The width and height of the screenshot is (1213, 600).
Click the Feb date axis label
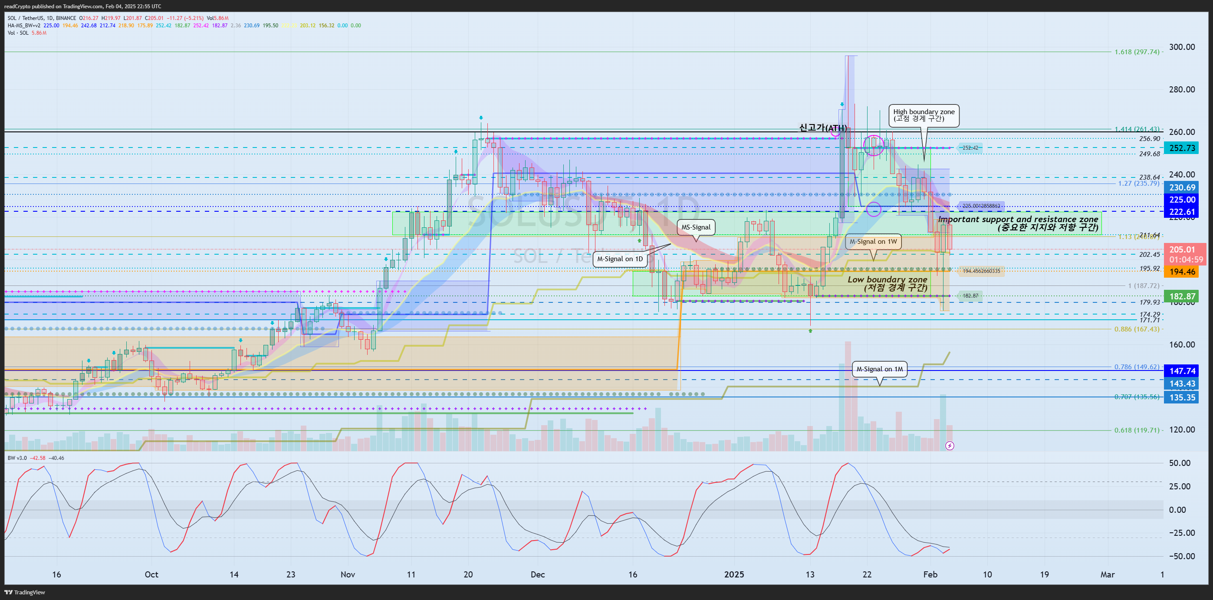point(930,574)
